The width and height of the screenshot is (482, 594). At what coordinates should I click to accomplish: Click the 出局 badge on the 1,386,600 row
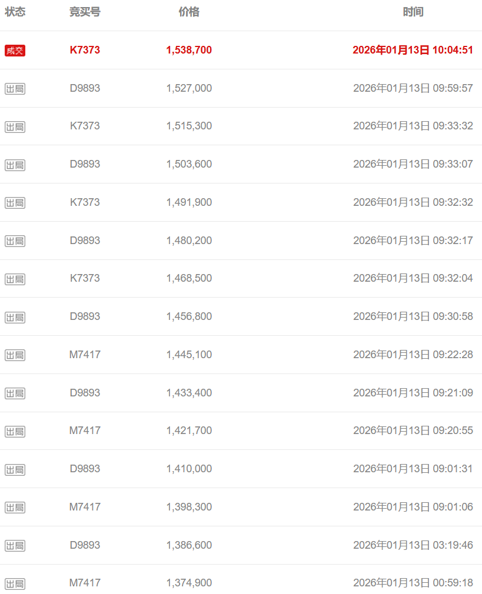(x=15, y=546)
